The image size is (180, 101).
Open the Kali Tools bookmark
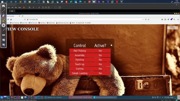(x=24, y=23)
